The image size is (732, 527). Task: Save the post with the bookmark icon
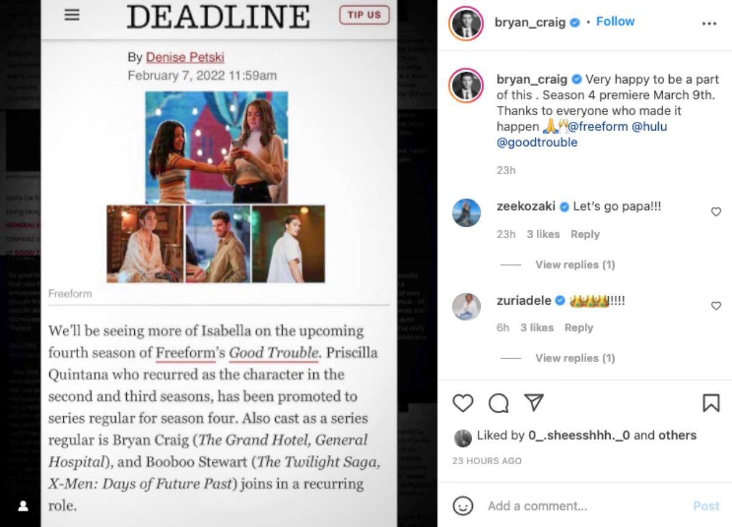[x=711, y=403]
